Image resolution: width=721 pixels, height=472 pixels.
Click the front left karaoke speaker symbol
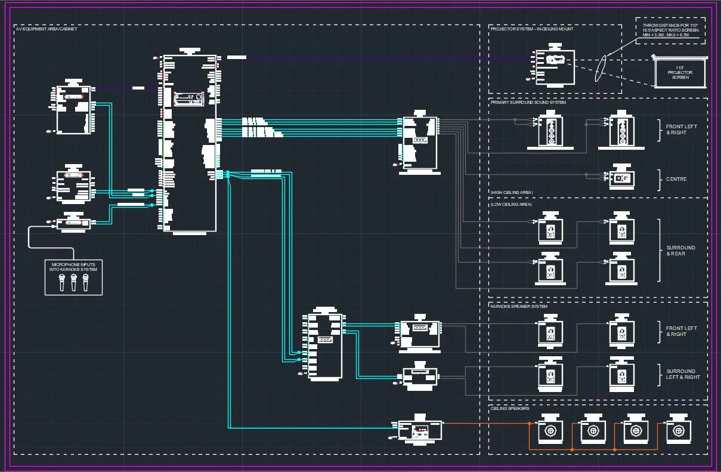tap(550, 332)
